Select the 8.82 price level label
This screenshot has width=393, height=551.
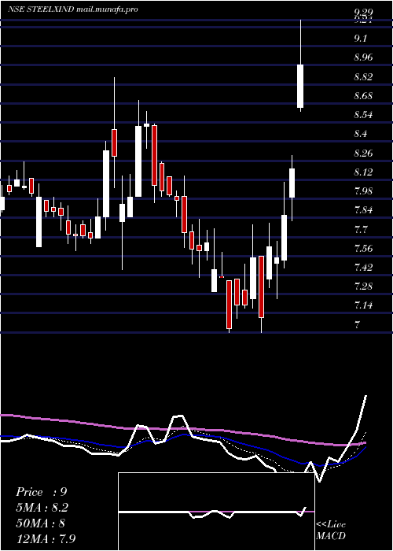[x=363, y=76]
